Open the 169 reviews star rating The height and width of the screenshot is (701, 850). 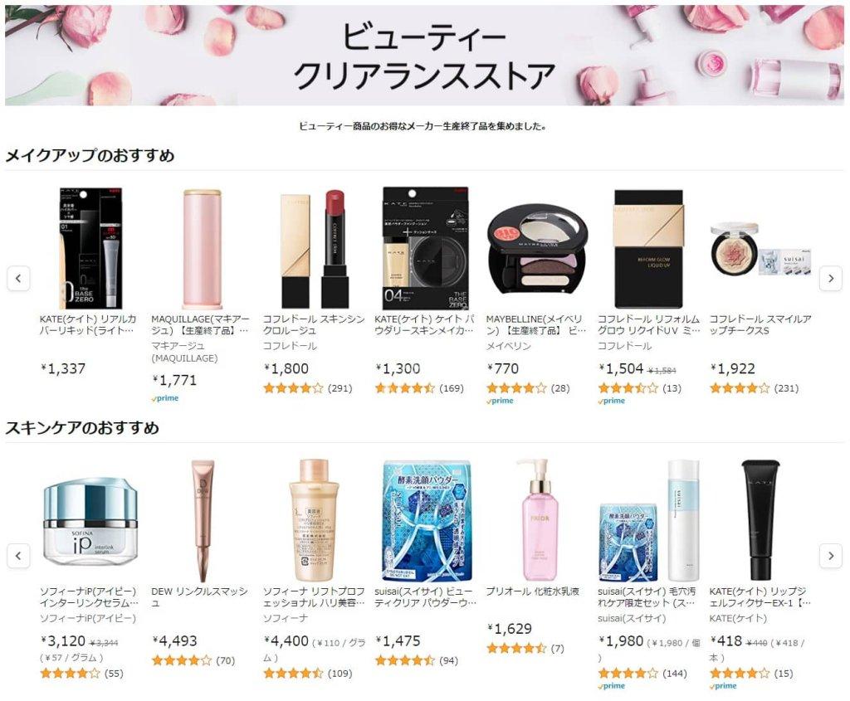tap(419, 388)
